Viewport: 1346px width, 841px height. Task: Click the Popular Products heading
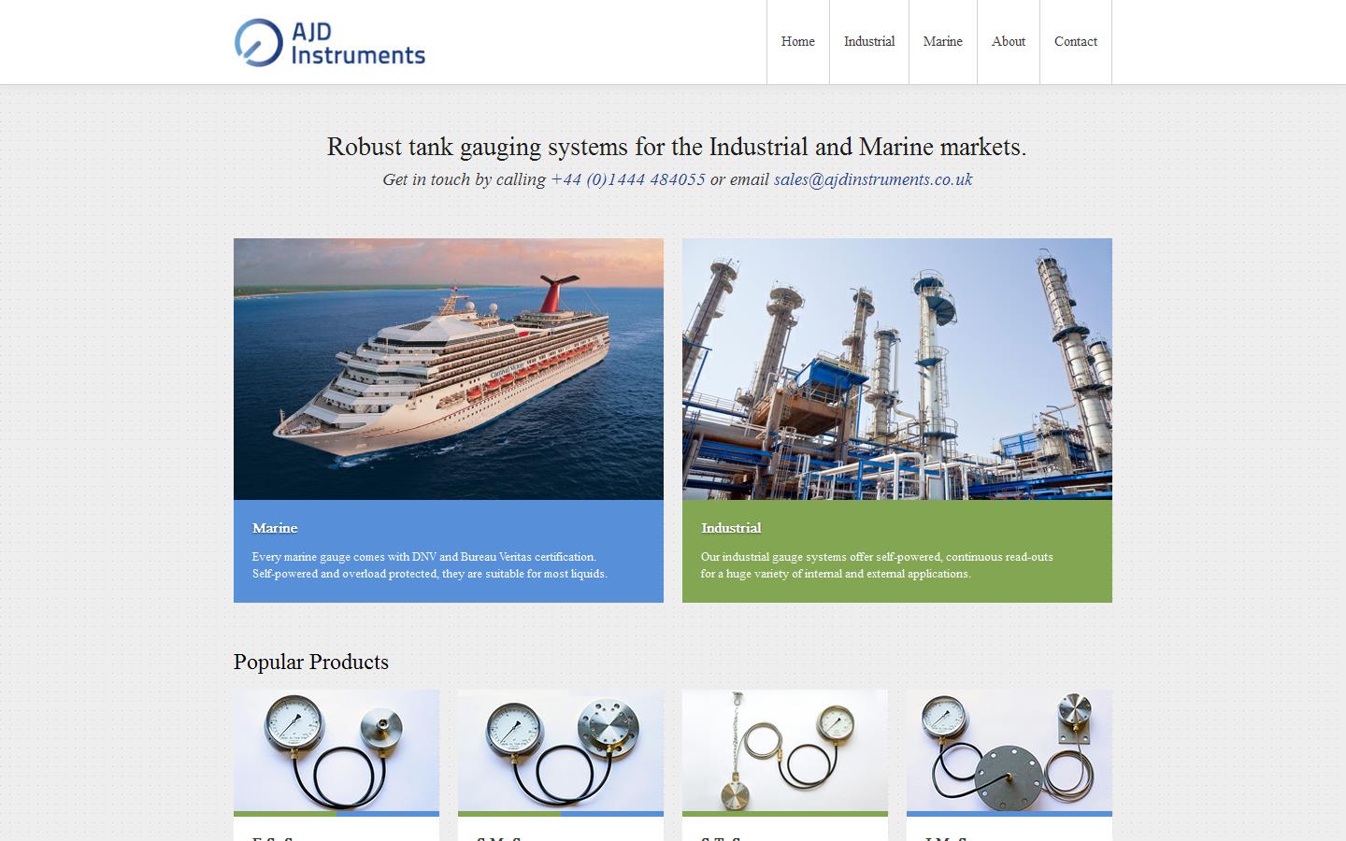(x=311, y=663)
